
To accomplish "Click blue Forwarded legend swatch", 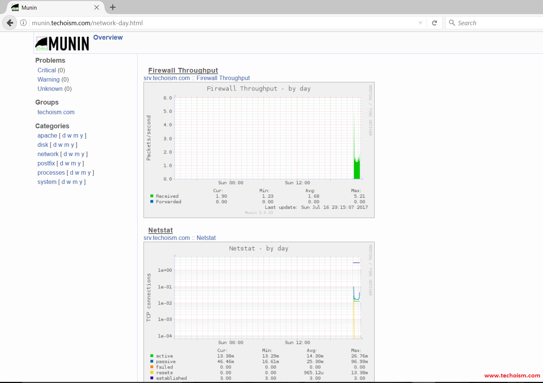I will click(152, 201).
